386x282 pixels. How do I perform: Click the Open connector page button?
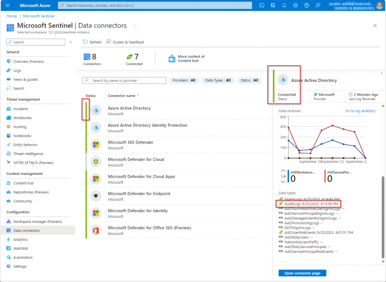302,273
